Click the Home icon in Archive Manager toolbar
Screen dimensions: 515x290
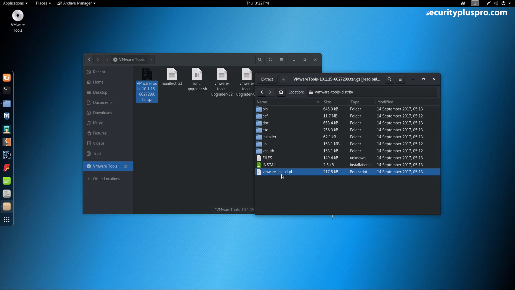[281, 92]
